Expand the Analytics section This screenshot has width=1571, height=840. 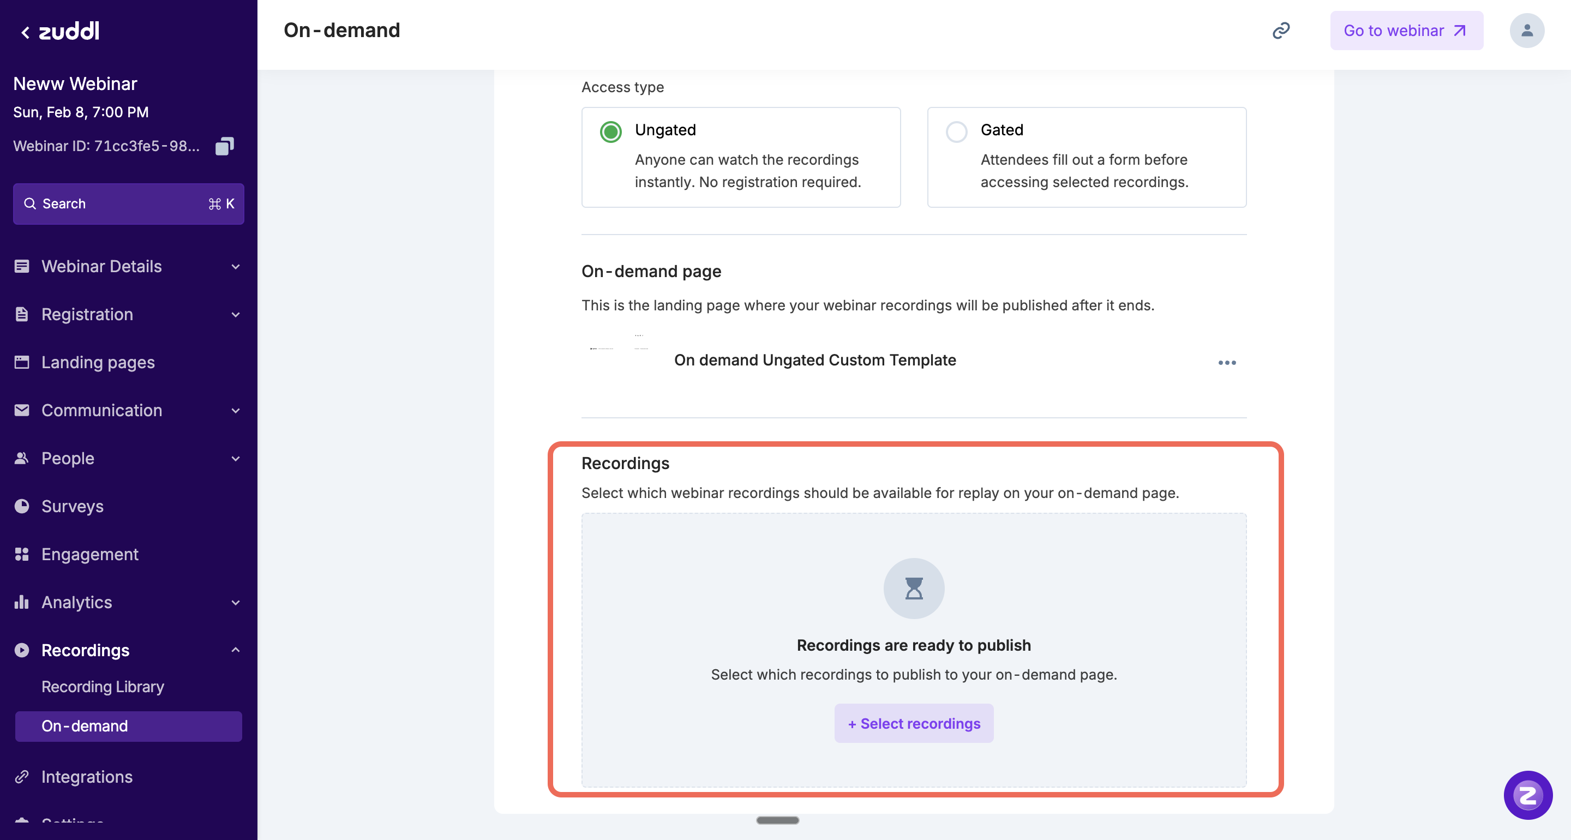(x=76, y=602)
